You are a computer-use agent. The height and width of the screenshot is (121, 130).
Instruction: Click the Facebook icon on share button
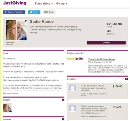pyautogui.click(x=6, y=12)
